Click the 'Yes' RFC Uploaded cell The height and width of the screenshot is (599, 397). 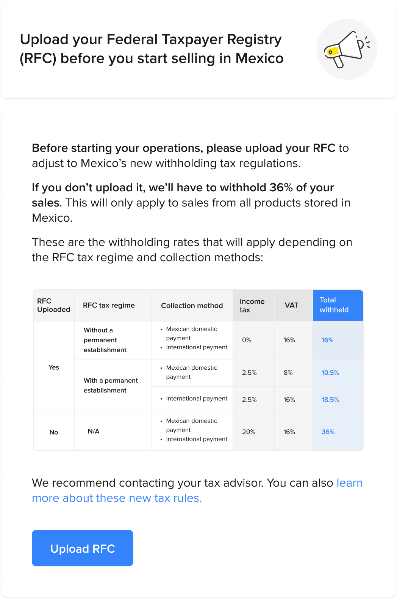[54, 367]
